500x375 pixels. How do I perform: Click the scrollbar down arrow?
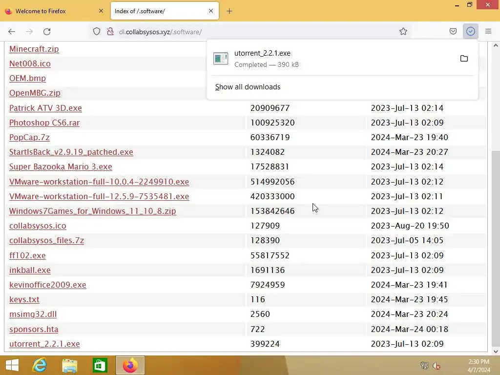[496, 352]
